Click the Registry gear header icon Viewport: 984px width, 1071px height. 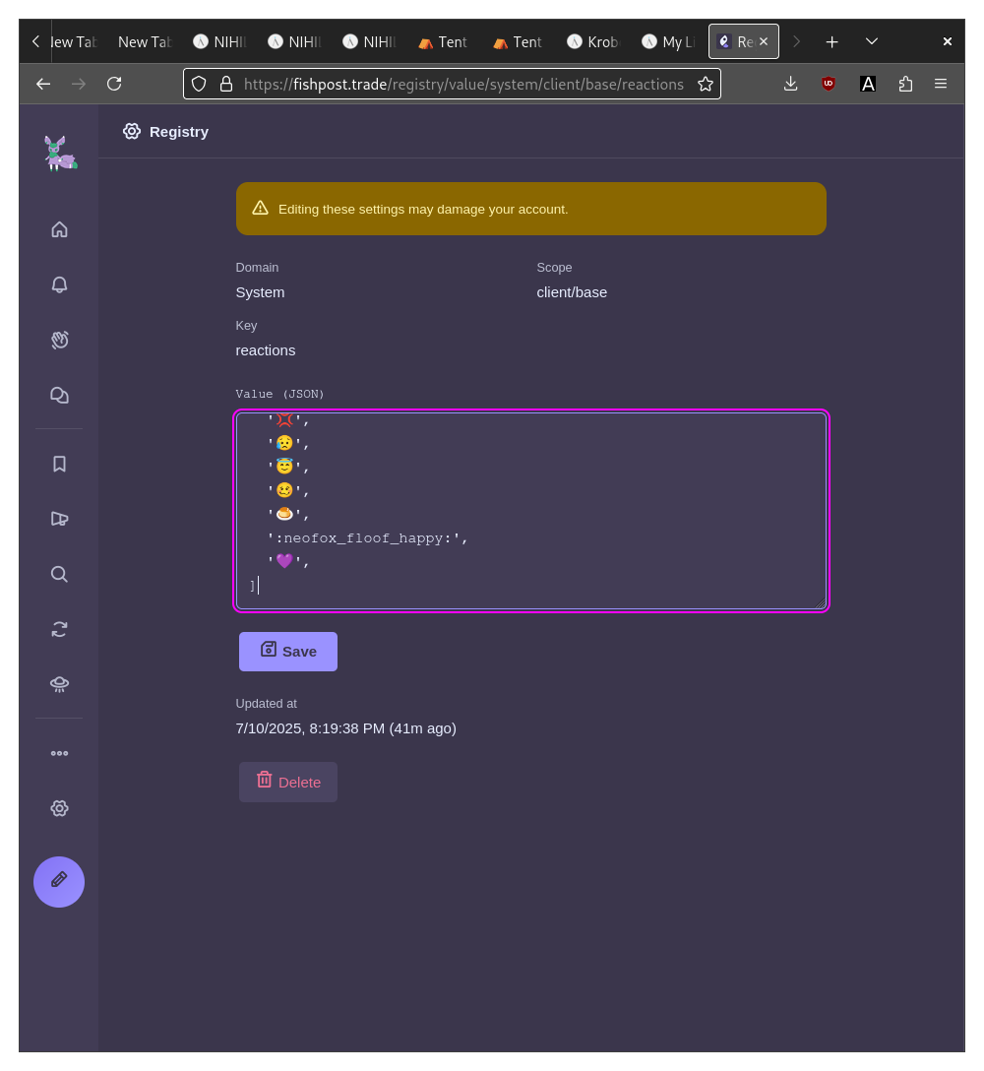132,131
